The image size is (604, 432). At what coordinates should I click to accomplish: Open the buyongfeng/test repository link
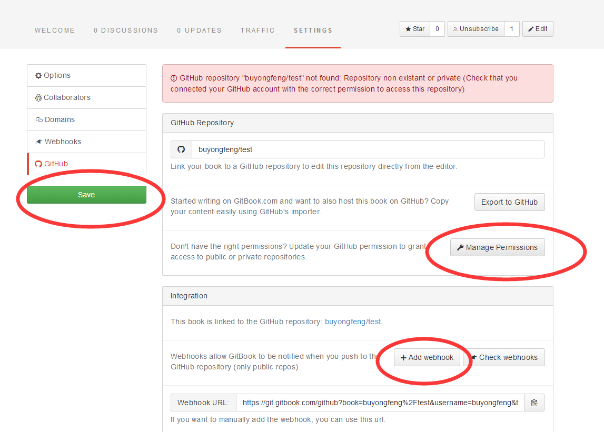[353, 322]
